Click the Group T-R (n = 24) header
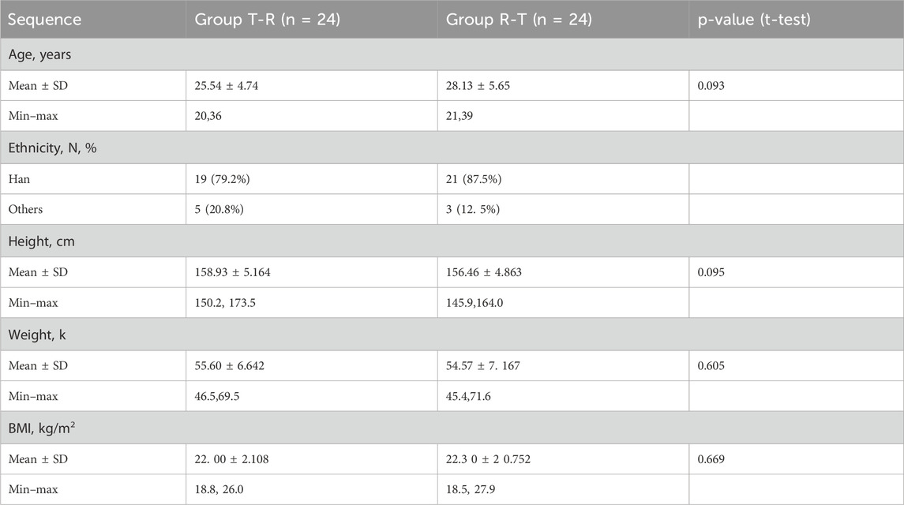 [267, 20]
